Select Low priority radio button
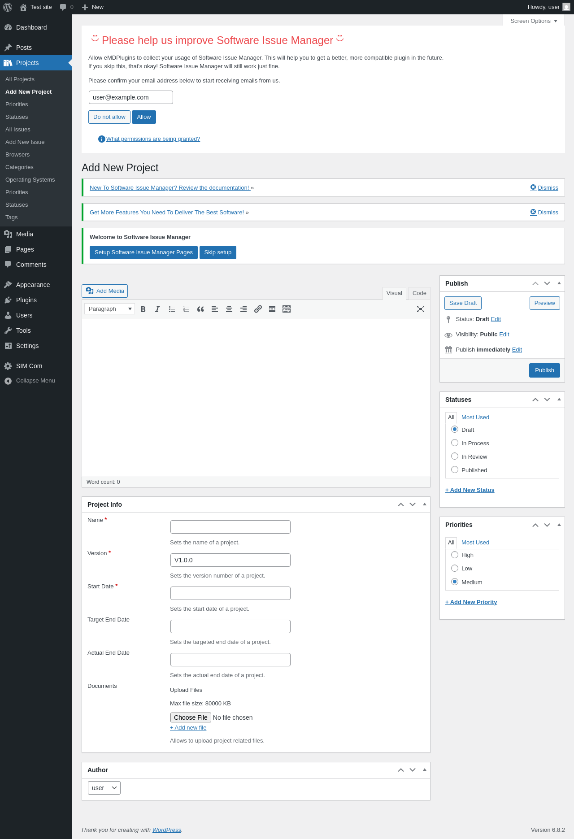The image size is (574, 839). click(455, 568)
